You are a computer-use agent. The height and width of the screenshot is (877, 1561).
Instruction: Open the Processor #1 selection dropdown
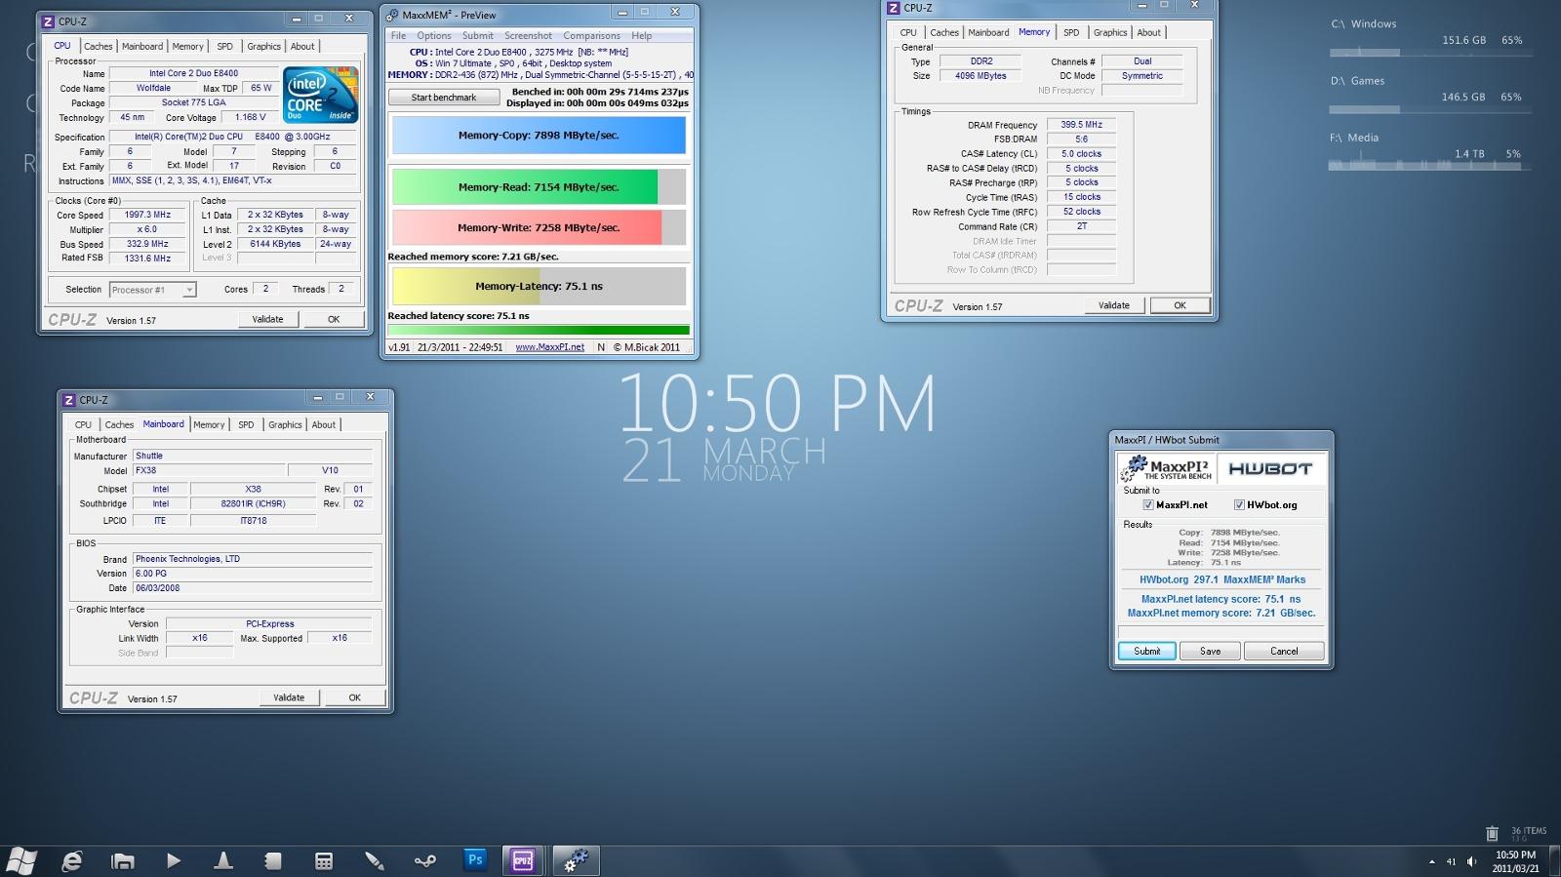(x=152, y=290)
